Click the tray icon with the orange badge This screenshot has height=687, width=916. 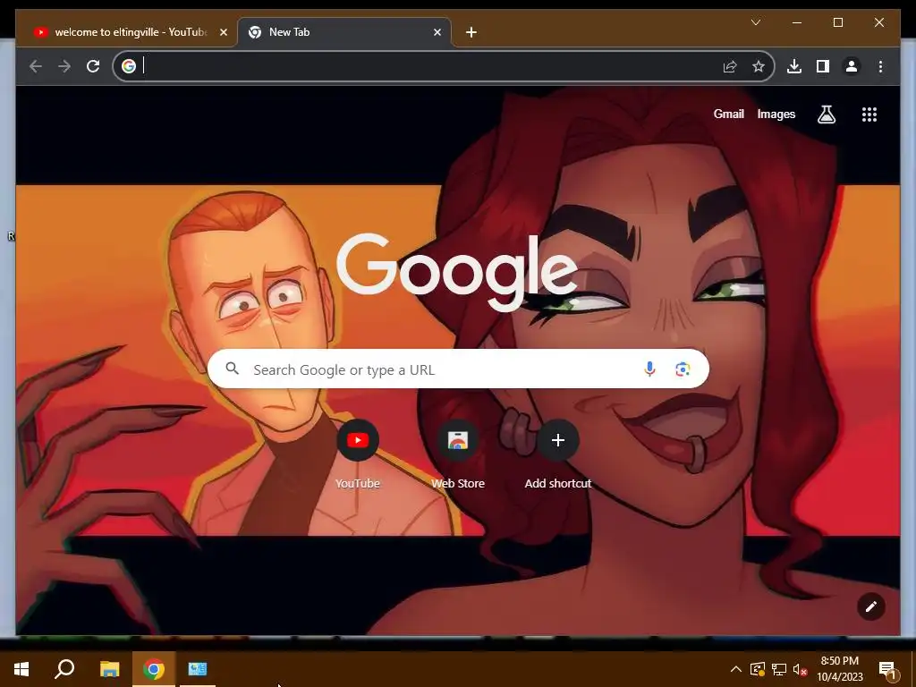tap(757, 669)
